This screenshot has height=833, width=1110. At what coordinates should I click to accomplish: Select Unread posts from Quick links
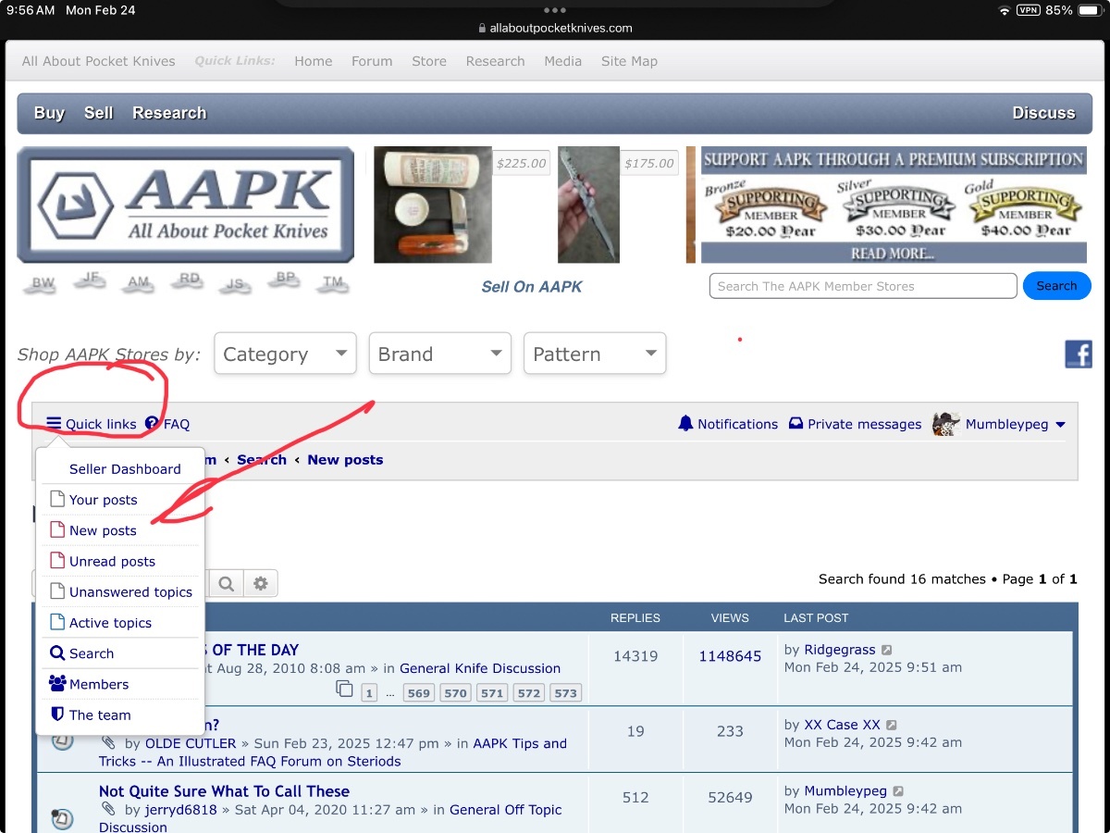point(112,561)
